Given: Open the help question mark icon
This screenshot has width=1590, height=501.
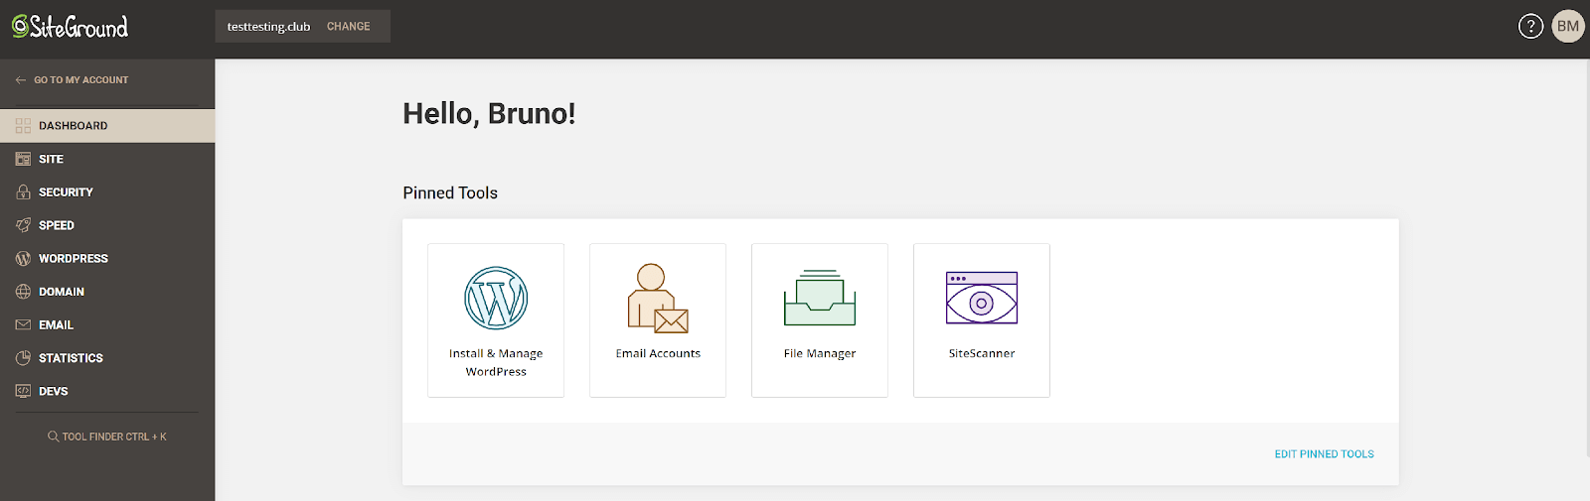Looking at the screenshot, I should [1530, 27].
